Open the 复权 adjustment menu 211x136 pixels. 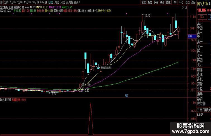tap(143, 2)
